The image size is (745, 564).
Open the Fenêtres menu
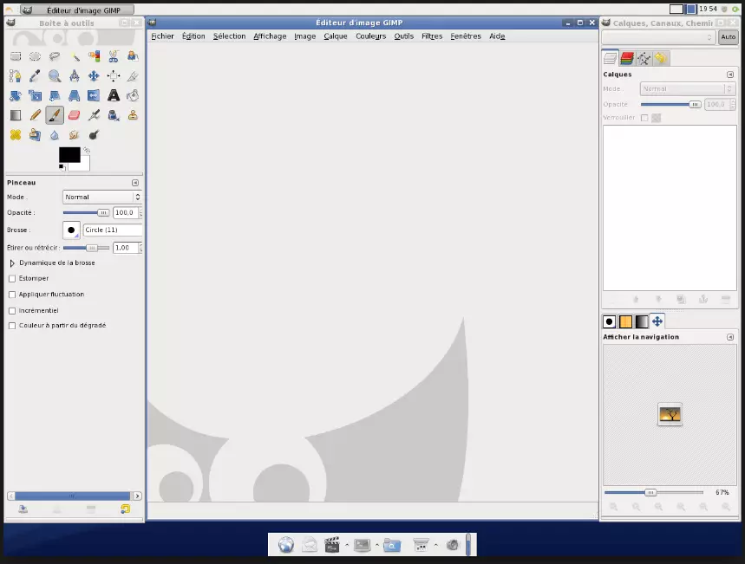(x=466, y=36)
